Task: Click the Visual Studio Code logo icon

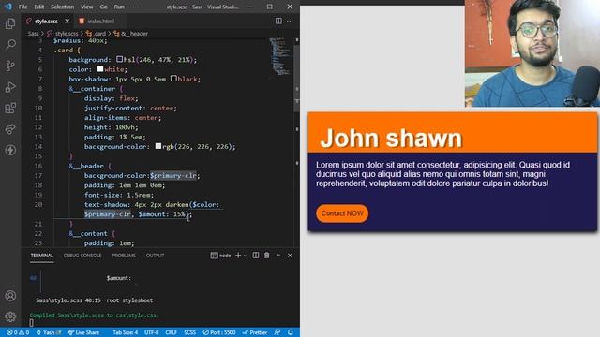Action: click(x=8, y=7)
